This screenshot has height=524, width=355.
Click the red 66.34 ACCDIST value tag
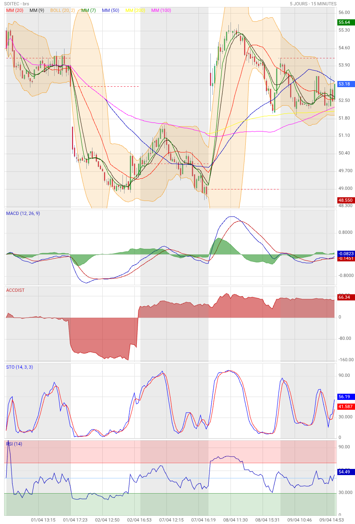[x=346, y=297]
